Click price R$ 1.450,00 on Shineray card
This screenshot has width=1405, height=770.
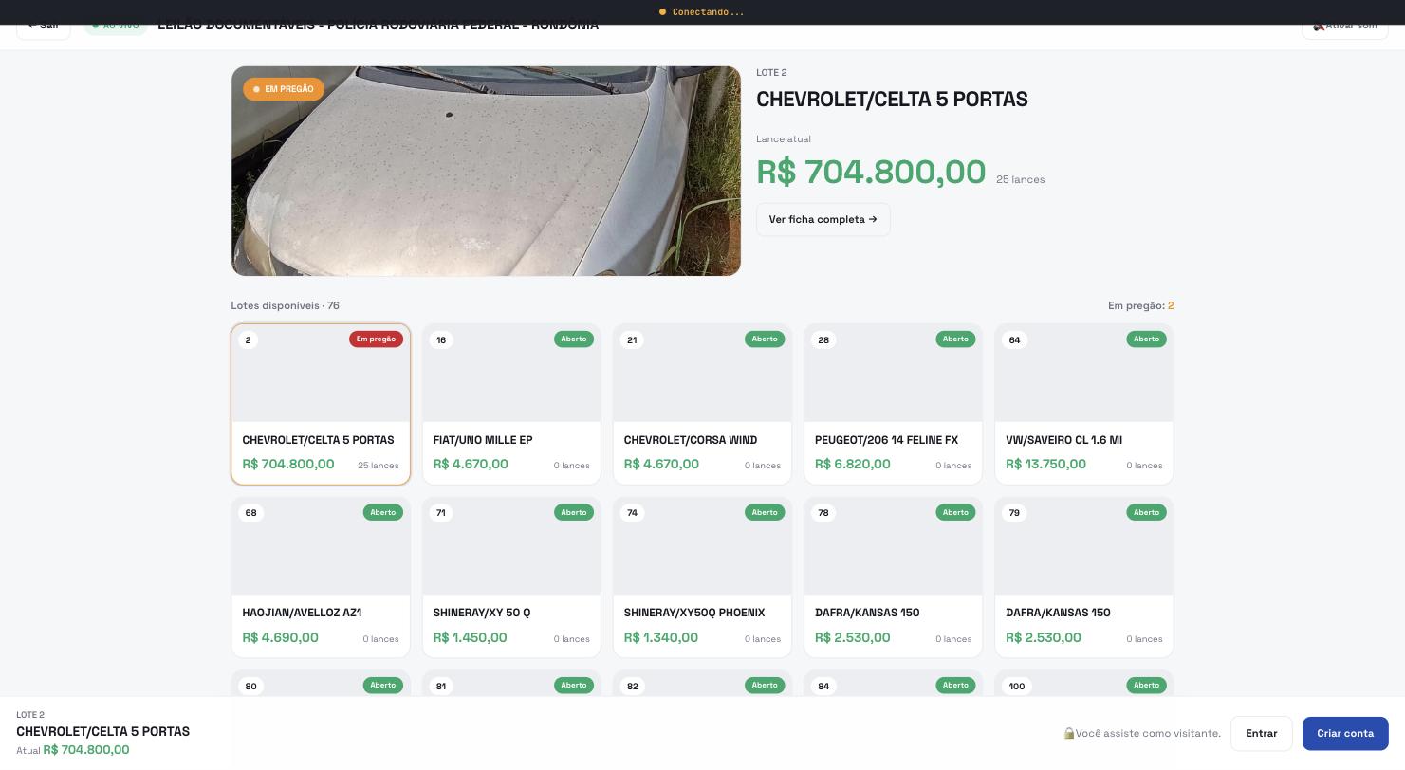pyautogui.click(x=470, y=637)
